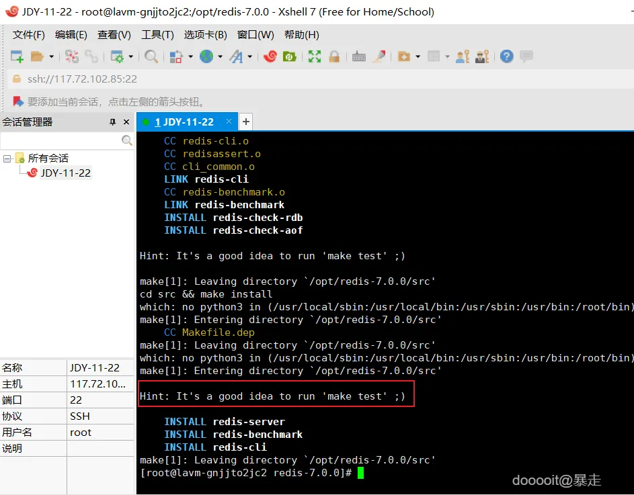This screenshot has width=634, height=495.
Task: Switch to the 1 JDY-11-22 tab
Action: tap(184, 122)
